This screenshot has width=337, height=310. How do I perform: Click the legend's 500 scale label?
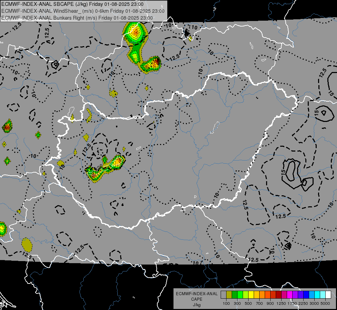248,303
